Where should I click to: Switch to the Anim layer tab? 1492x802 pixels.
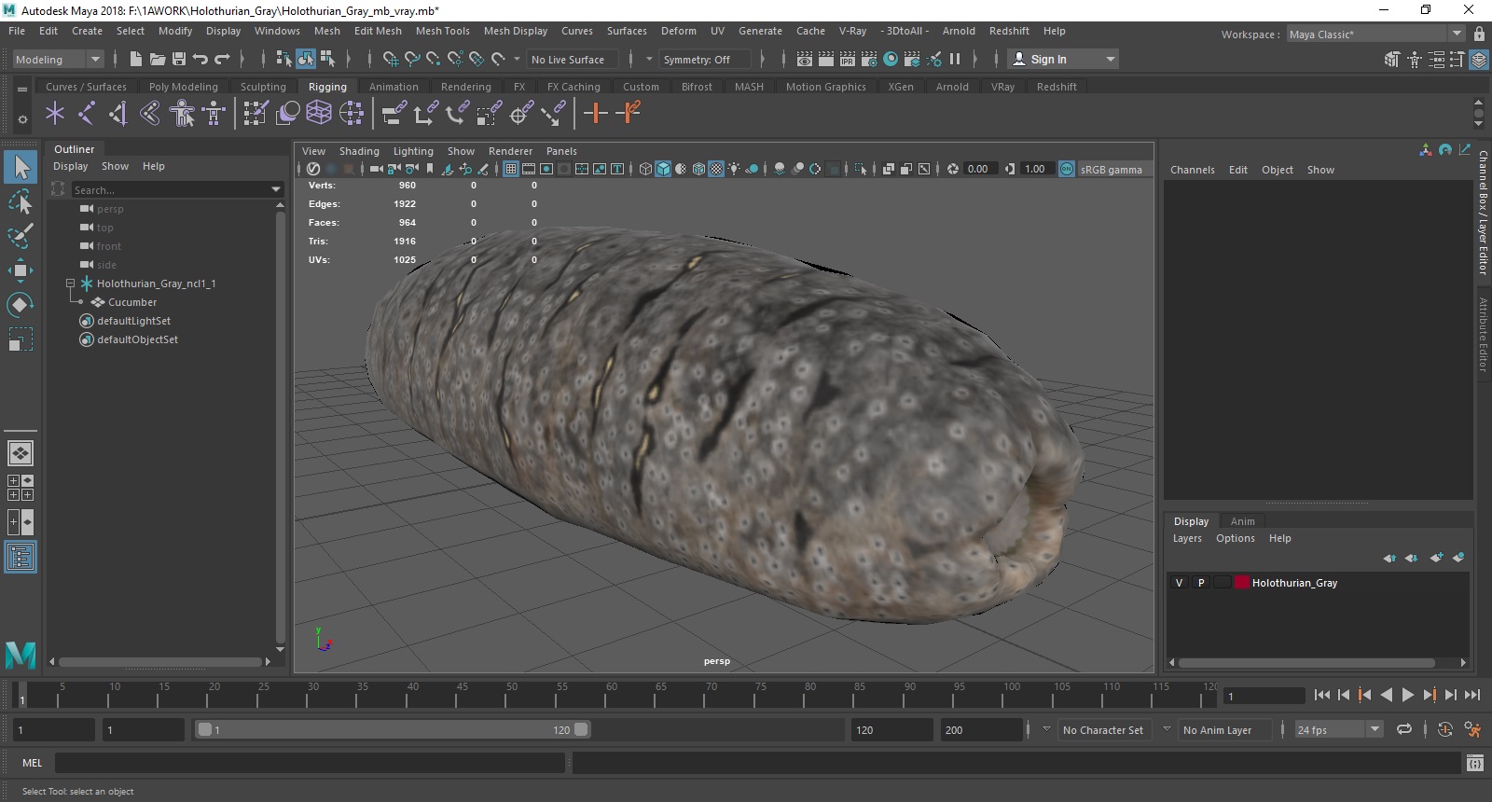(1242, 521)
